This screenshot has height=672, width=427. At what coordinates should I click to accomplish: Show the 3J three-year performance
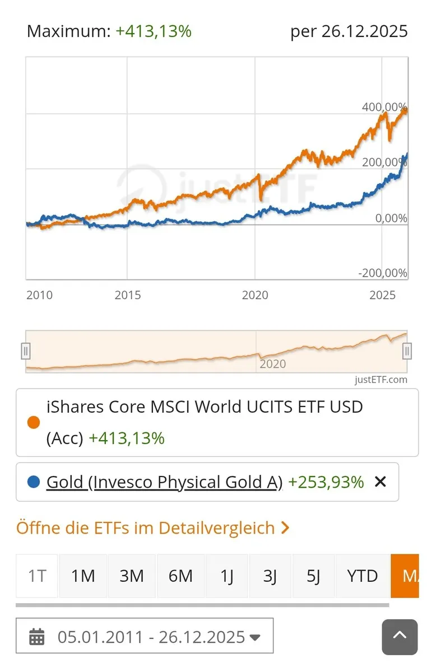point(270,576)
